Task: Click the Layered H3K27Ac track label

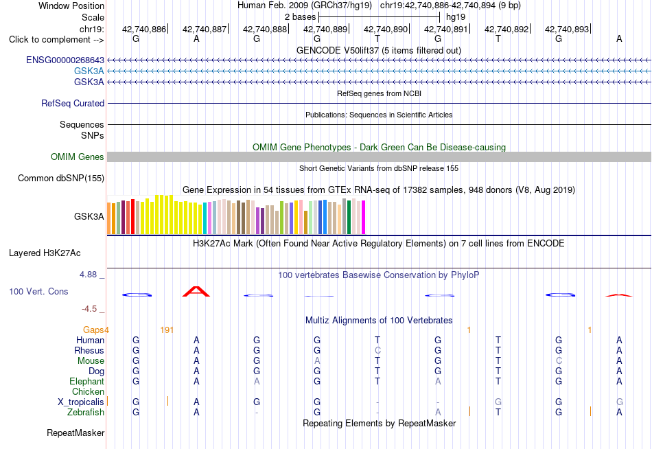Action: pos(45,253)
